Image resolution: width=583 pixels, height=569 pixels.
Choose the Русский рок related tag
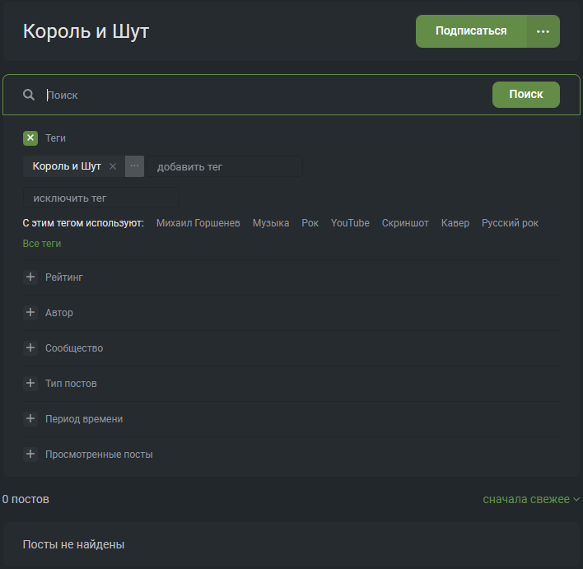click(510, 223)
